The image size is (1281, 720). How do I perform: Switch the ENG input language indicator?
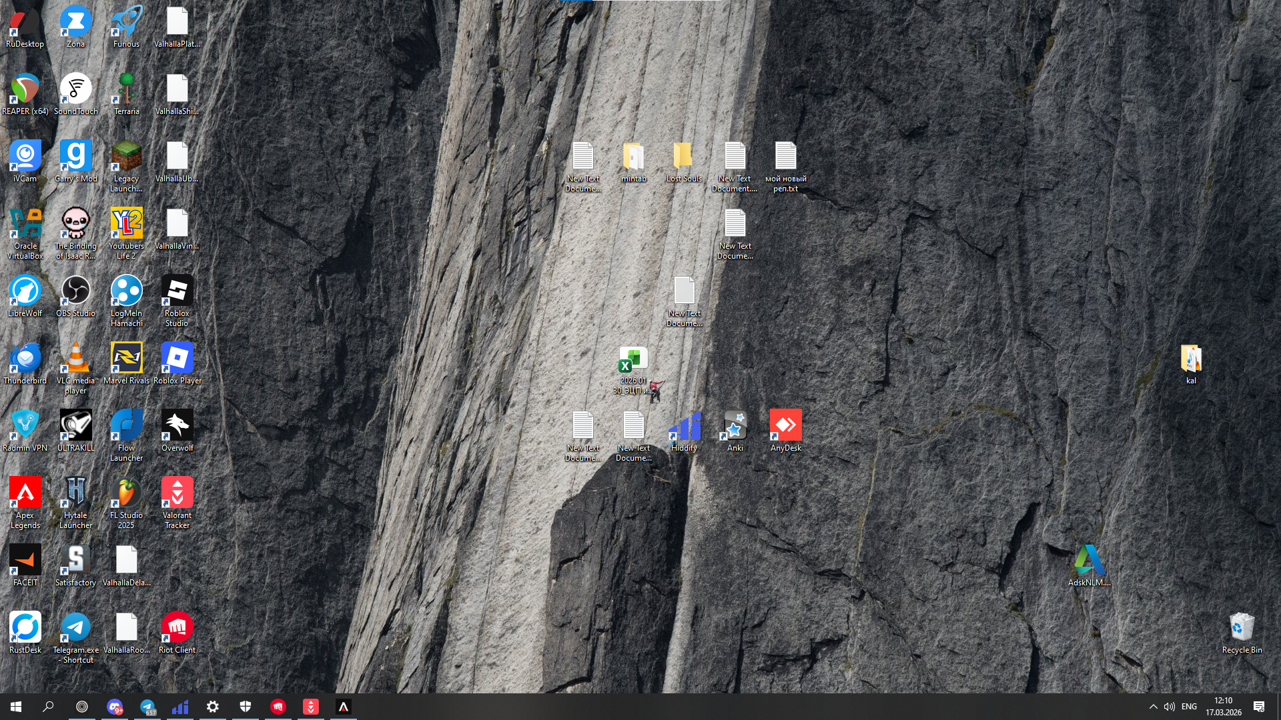[1189, 707]
